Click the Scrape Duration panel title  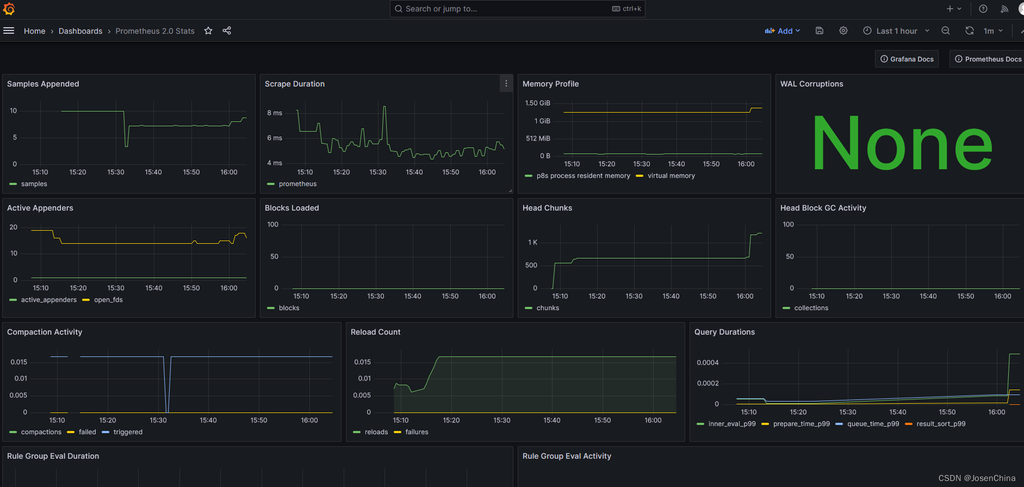(x=295, y=84)
